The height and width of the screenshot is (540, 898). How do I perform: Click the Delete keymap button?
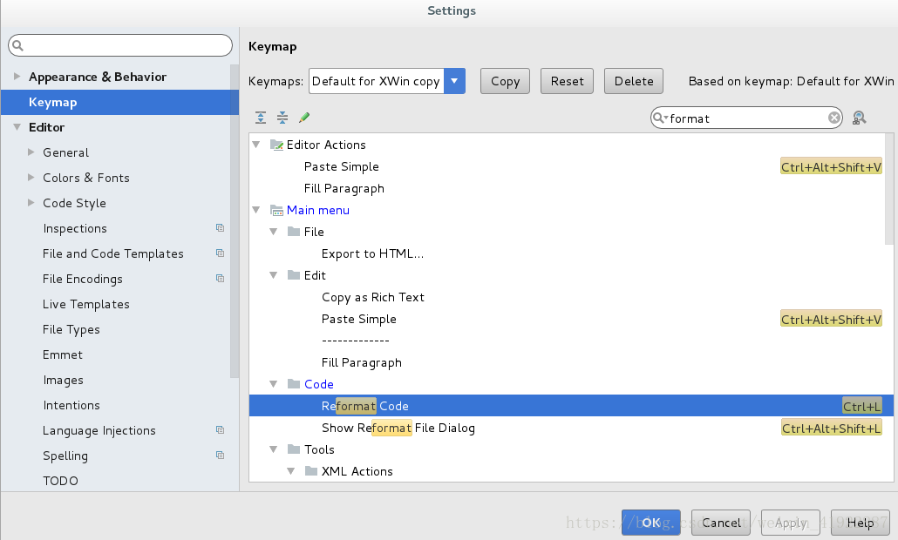coord(634,81)
